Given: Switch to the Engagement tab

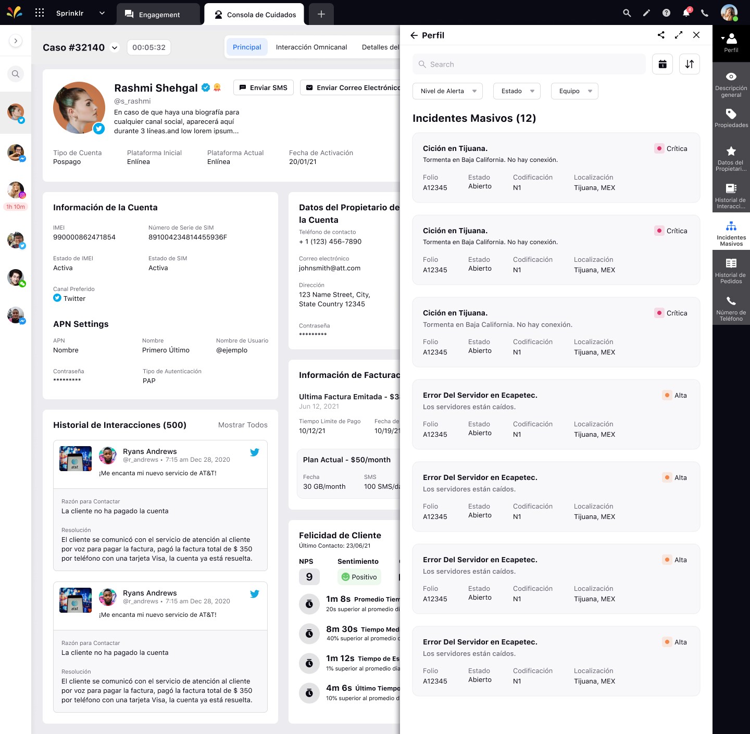Looking at the screenshot, I should 158,14.
